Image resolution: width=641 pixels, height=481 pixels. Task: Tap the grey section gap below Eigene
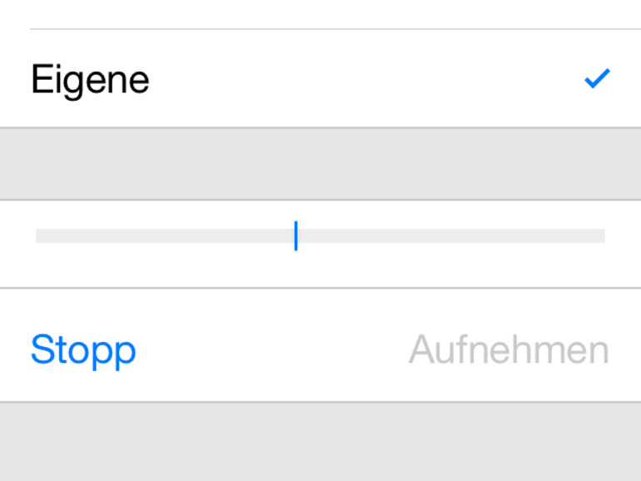tap(320, 164)
